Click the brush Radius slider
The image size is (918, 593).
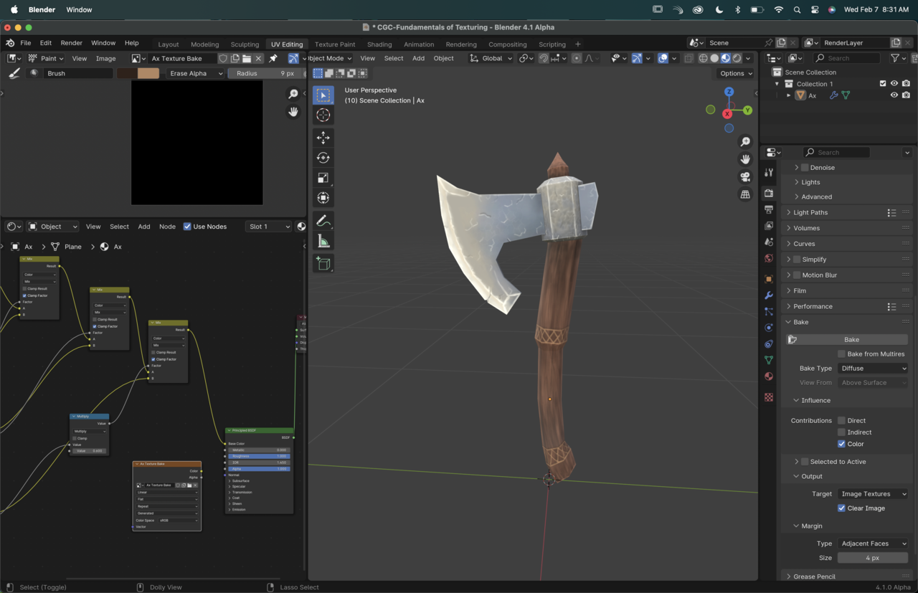pos(265,73)
